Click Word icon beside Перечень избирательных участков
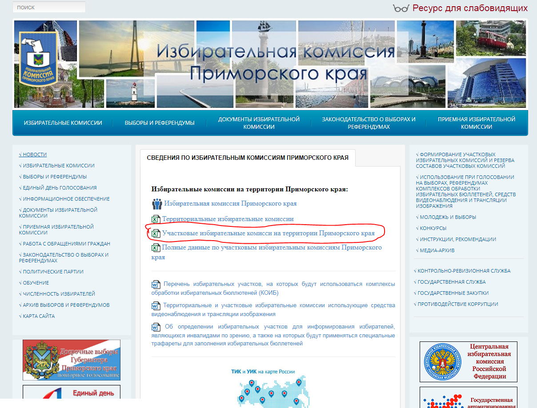The height and width of the screenshot is (408, 537). point(156,284)
